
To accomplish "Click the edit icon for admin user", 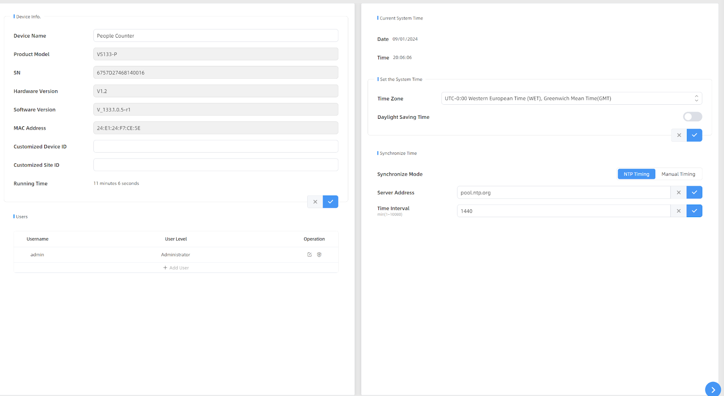I will 310,255.
